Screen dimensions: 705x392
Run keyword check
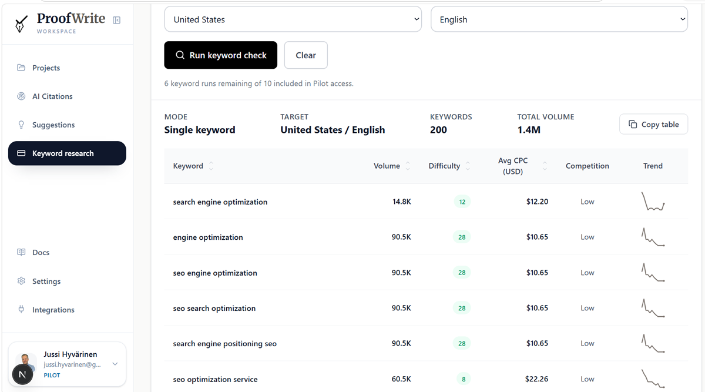point(220,55)
